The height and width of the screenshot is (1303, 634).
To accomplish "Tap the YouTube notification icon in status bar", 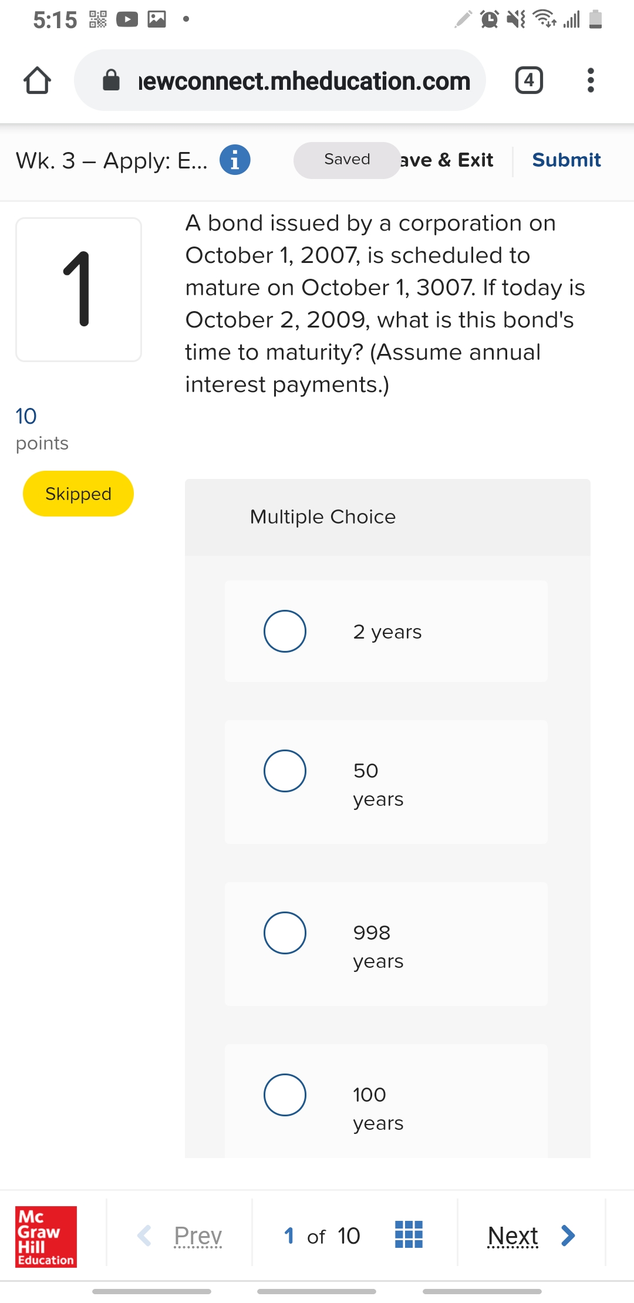I will 127,19.
